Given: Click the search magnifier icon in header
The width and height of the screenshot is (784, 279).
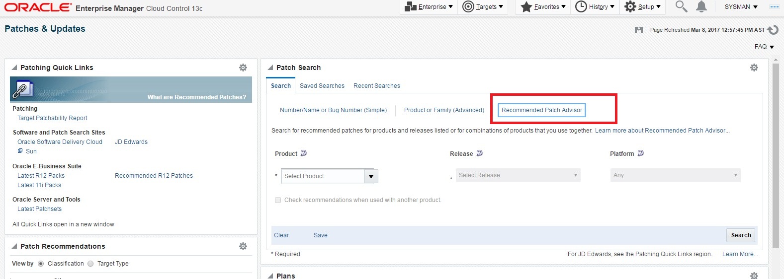Looking at the screenshot, I should point(681,6).
